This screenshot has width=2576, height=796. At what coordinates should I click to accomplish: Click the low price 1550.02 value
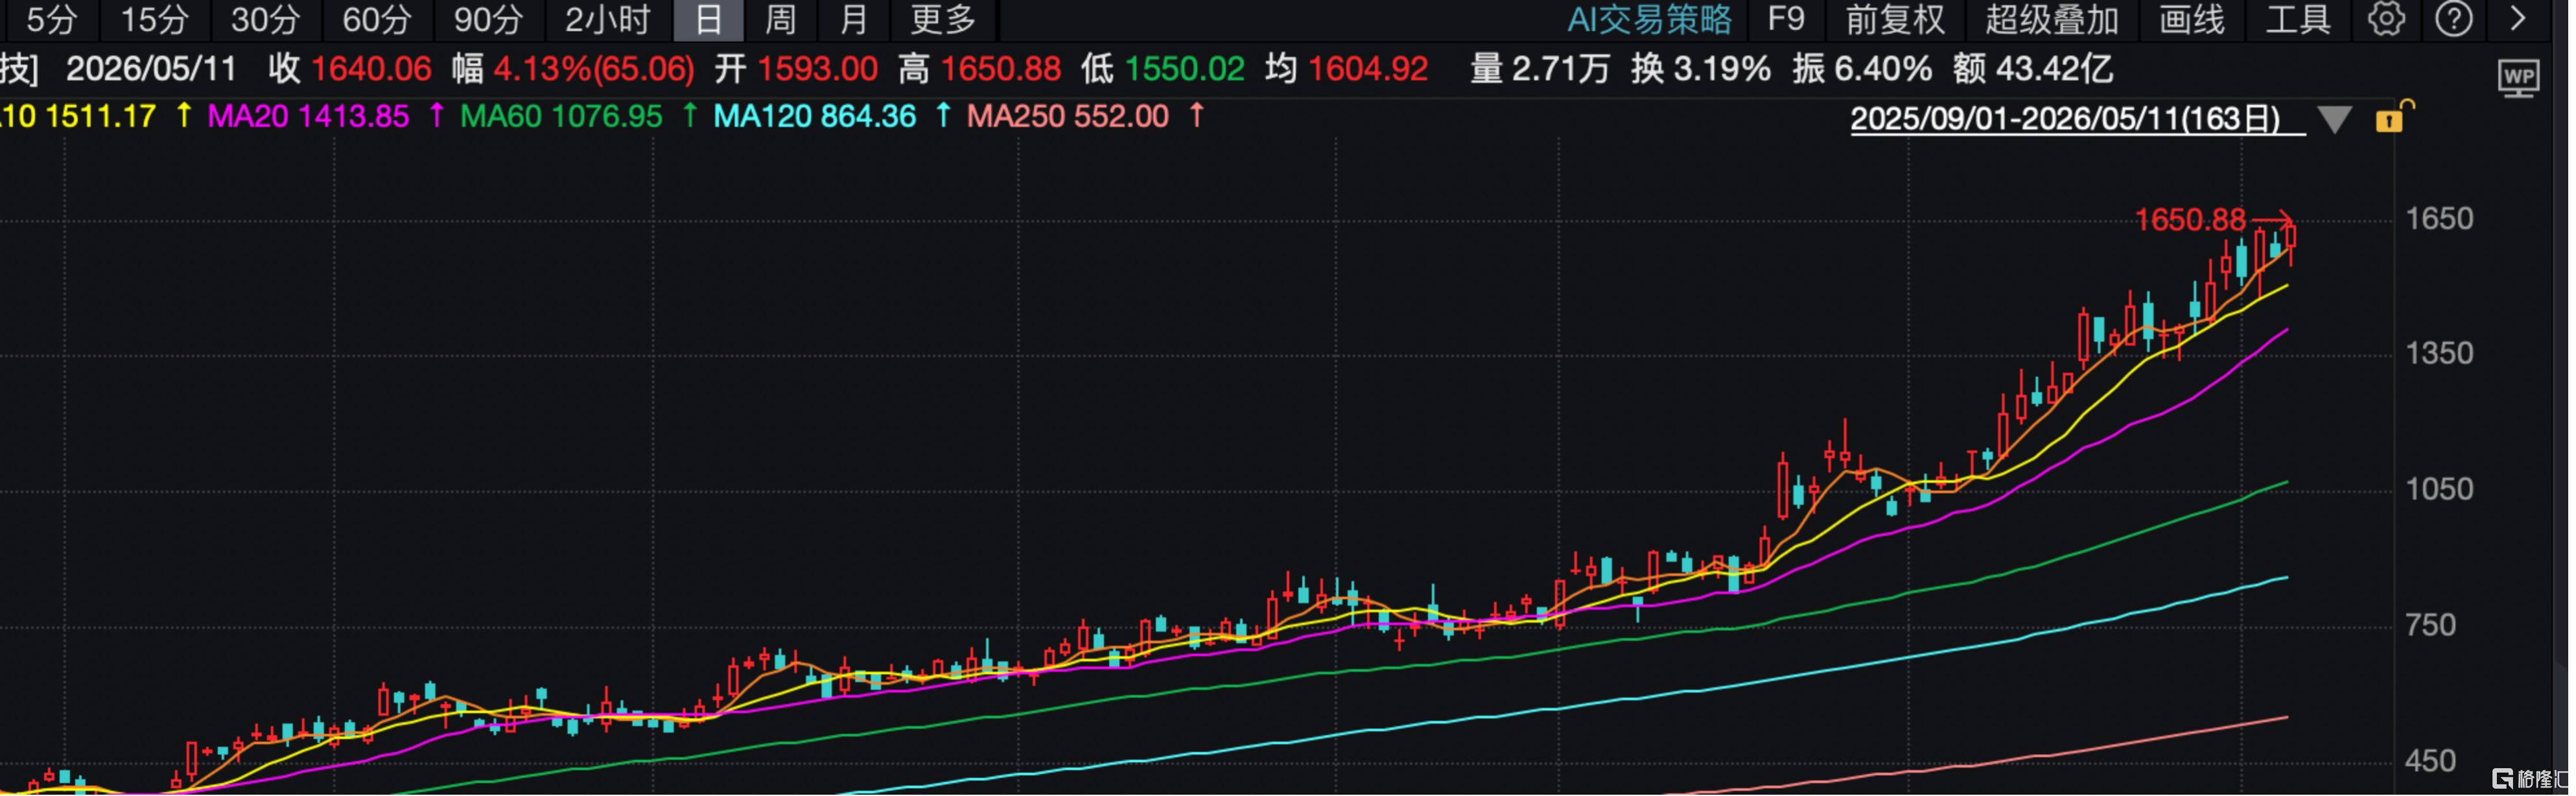click(x=1185, y=69)
